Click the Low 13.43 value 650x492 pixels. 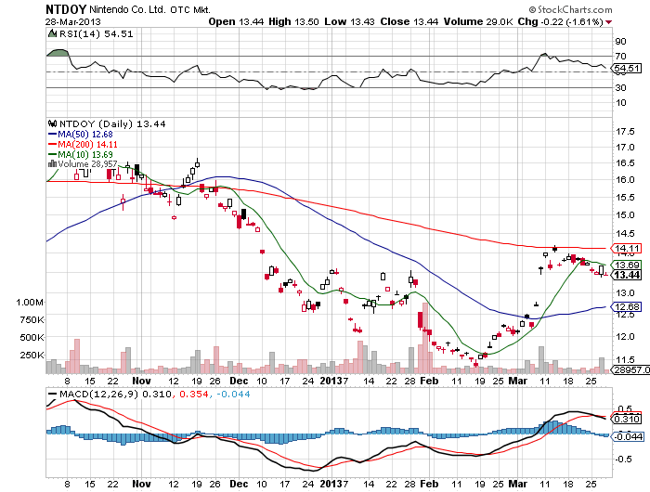[x=349, y=21]
